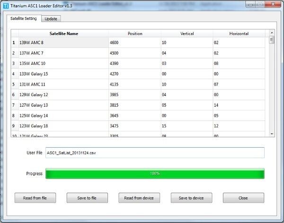Click Vertical value for 139W AMC 8
The image size is (284, 223).
tap(187, 43)
